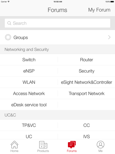Switch to the My Forum tab
Viewport: 115px width, 154px height.
pos(99,10)
